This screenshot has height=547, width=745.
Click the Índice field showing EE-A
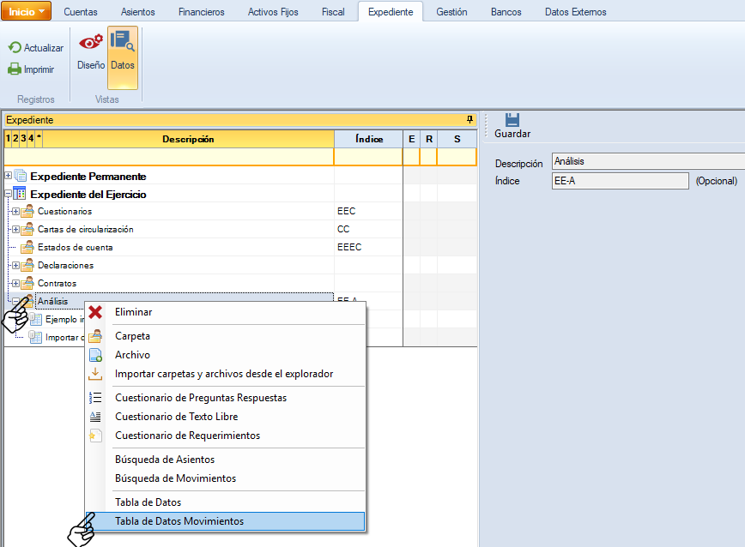click(x=619, y=181)
